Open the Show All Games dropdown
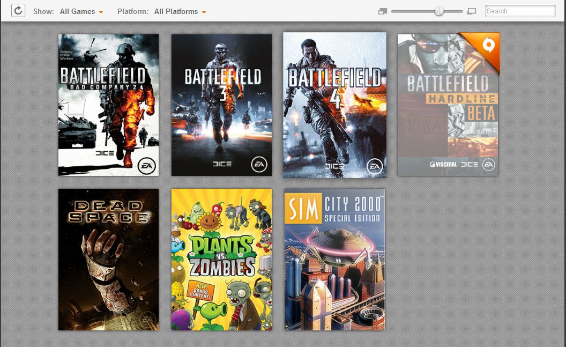The image size is (566, 347). [81, 12]
